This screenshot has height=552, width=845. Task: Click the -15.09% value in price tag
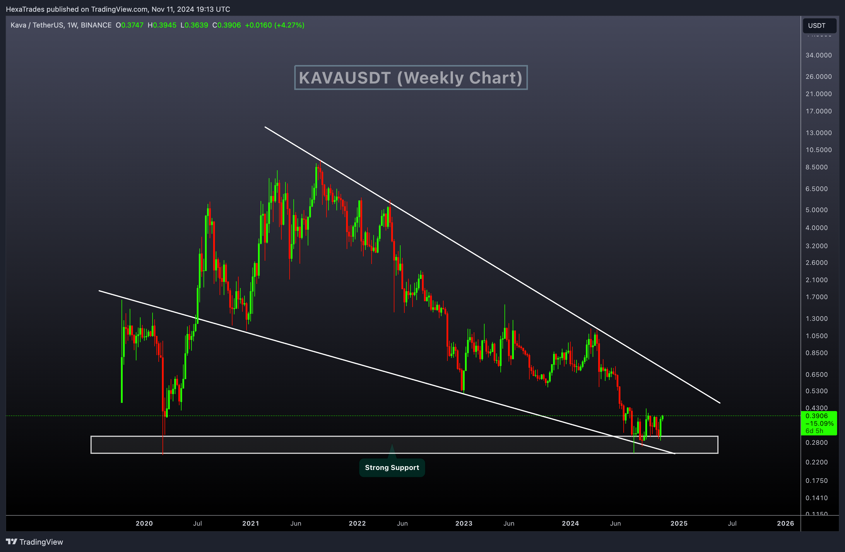pos(819,423)
